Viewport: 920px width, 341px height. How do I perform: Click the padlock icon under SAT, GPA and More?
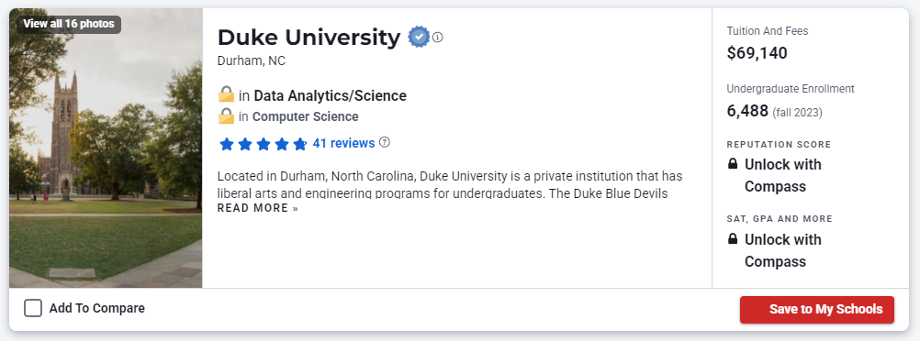point(733,239)
